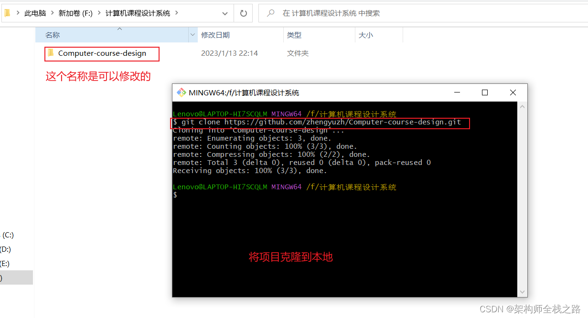Click the yellow Computer-course-design folder icon
Image resolution: width=588 pixels, height=318 pixels.
pyautogui.click(x=51, y=53)
